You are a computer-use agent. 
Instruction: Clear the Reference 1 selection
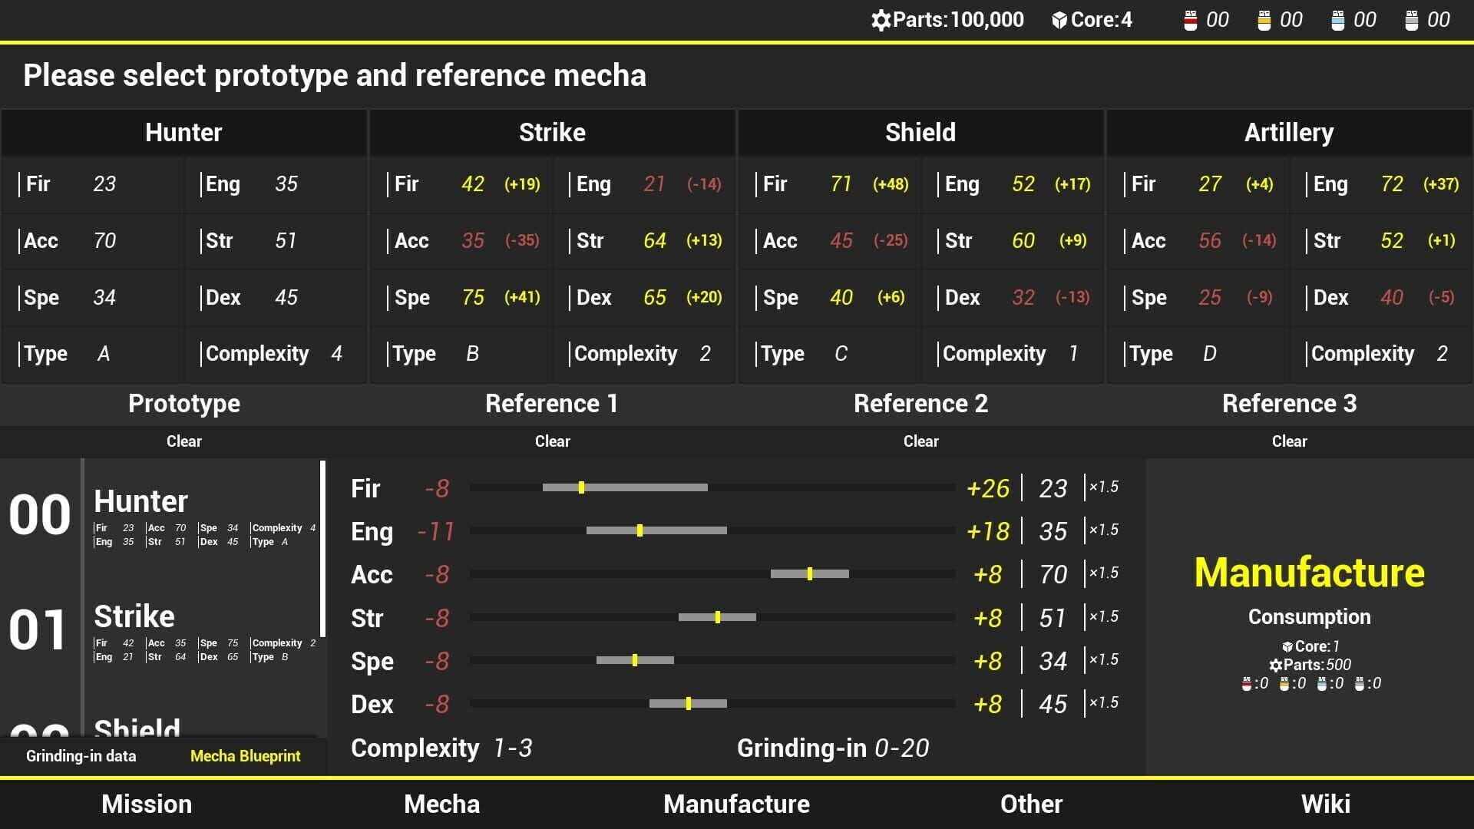pyautogui.click(x=552, y=441)
